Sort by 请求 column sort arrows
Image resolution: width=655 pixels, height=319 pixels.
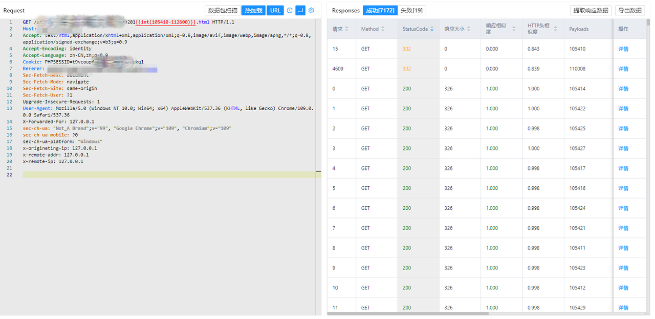(x=346, y=29)
